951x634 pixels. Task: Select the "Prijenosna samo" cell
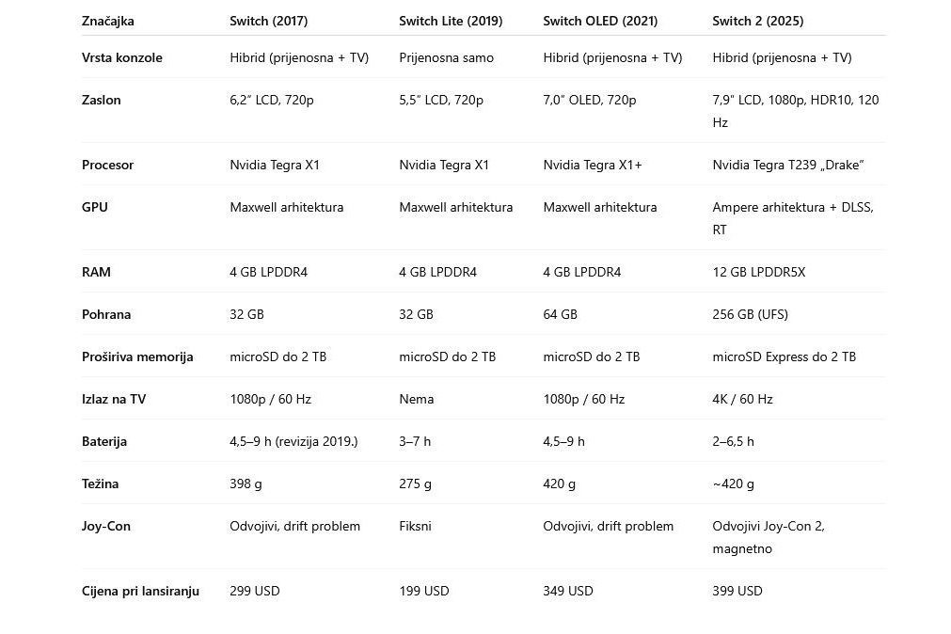coord(446,57)
